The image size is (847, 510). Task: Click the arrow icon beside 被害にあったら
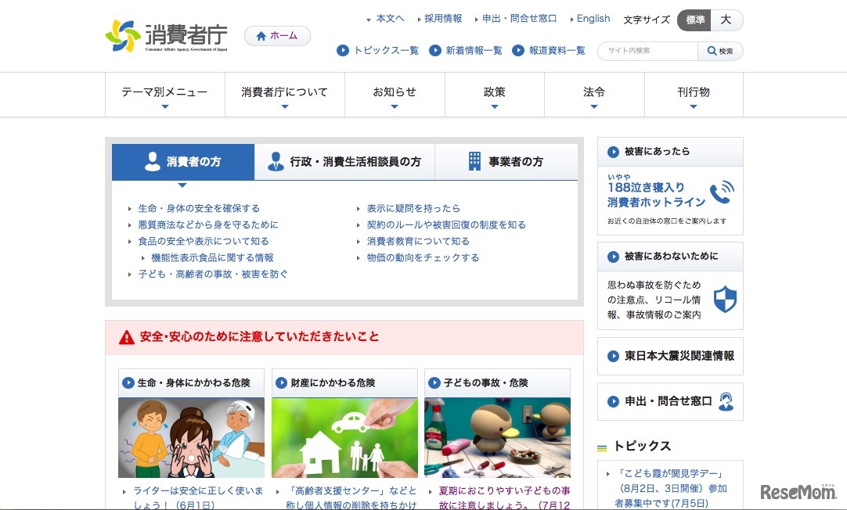613,152
